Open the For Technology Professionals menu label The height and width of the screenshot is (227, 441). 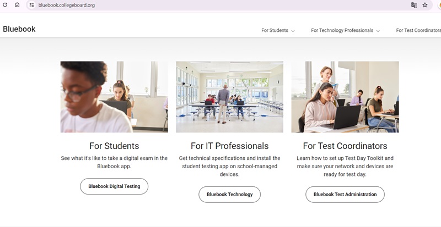point(342,30)
